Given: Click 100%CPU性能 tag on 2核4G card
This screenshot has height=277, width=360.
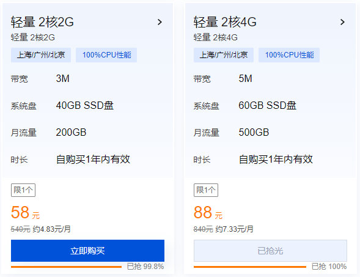Looking at the screenshot, I should (289, 55).
